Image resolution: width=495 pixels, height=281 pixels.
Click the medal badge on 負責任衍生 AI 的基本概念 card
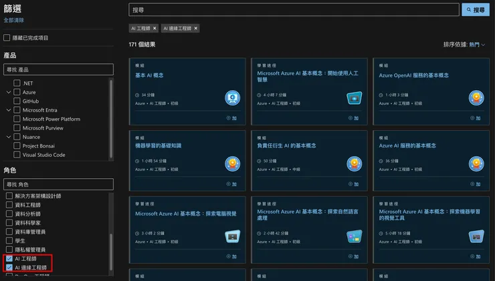355,164
